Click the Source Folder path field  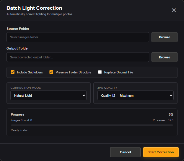pyautogui.click(x=78, y=37)
